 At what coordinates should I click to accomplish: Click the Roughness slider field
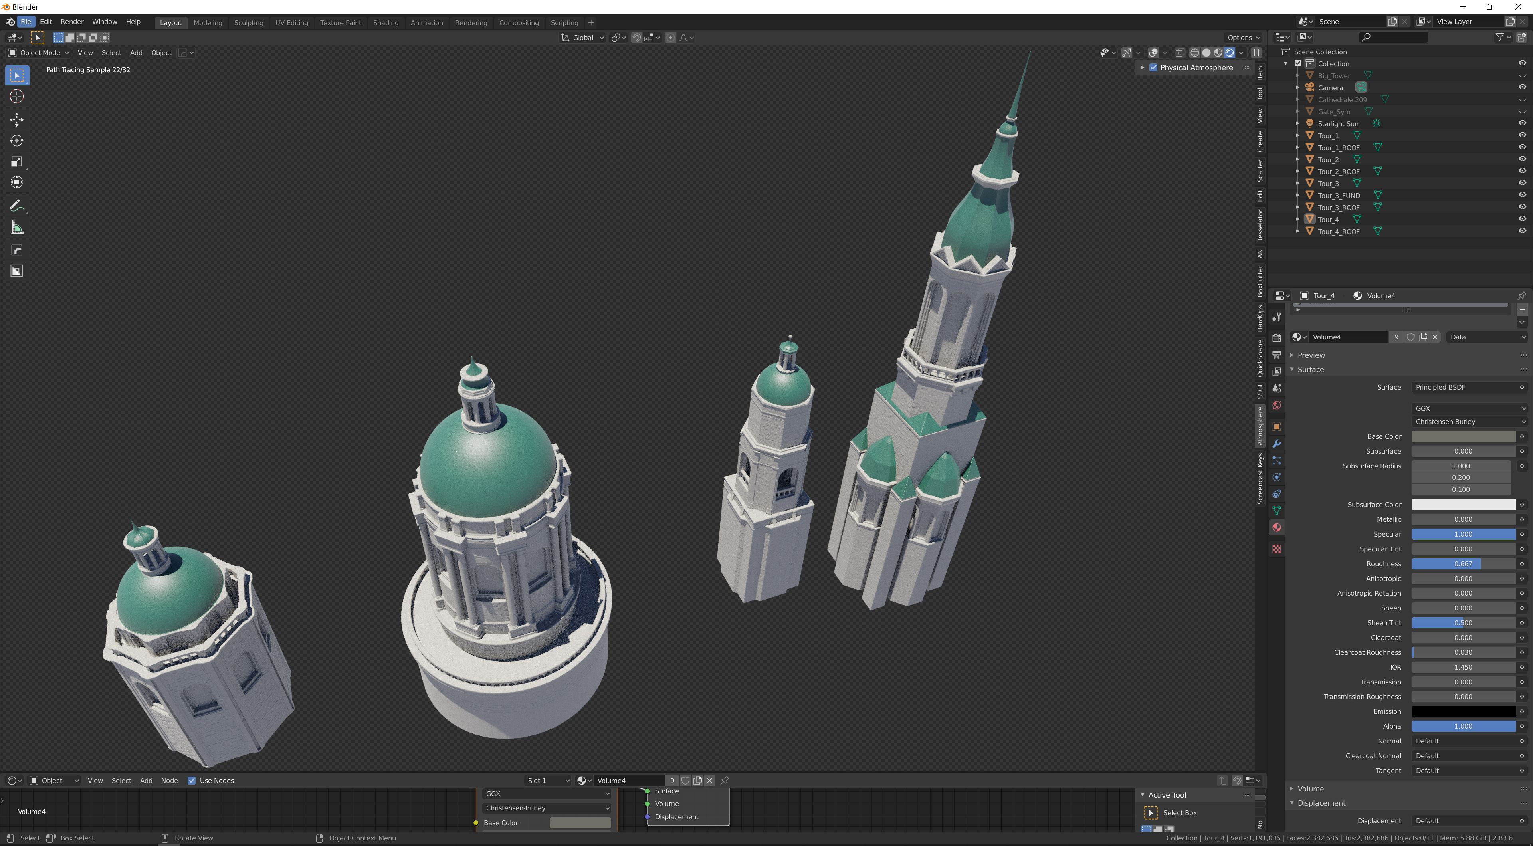pyautogui.click(x=1463, y=564)
